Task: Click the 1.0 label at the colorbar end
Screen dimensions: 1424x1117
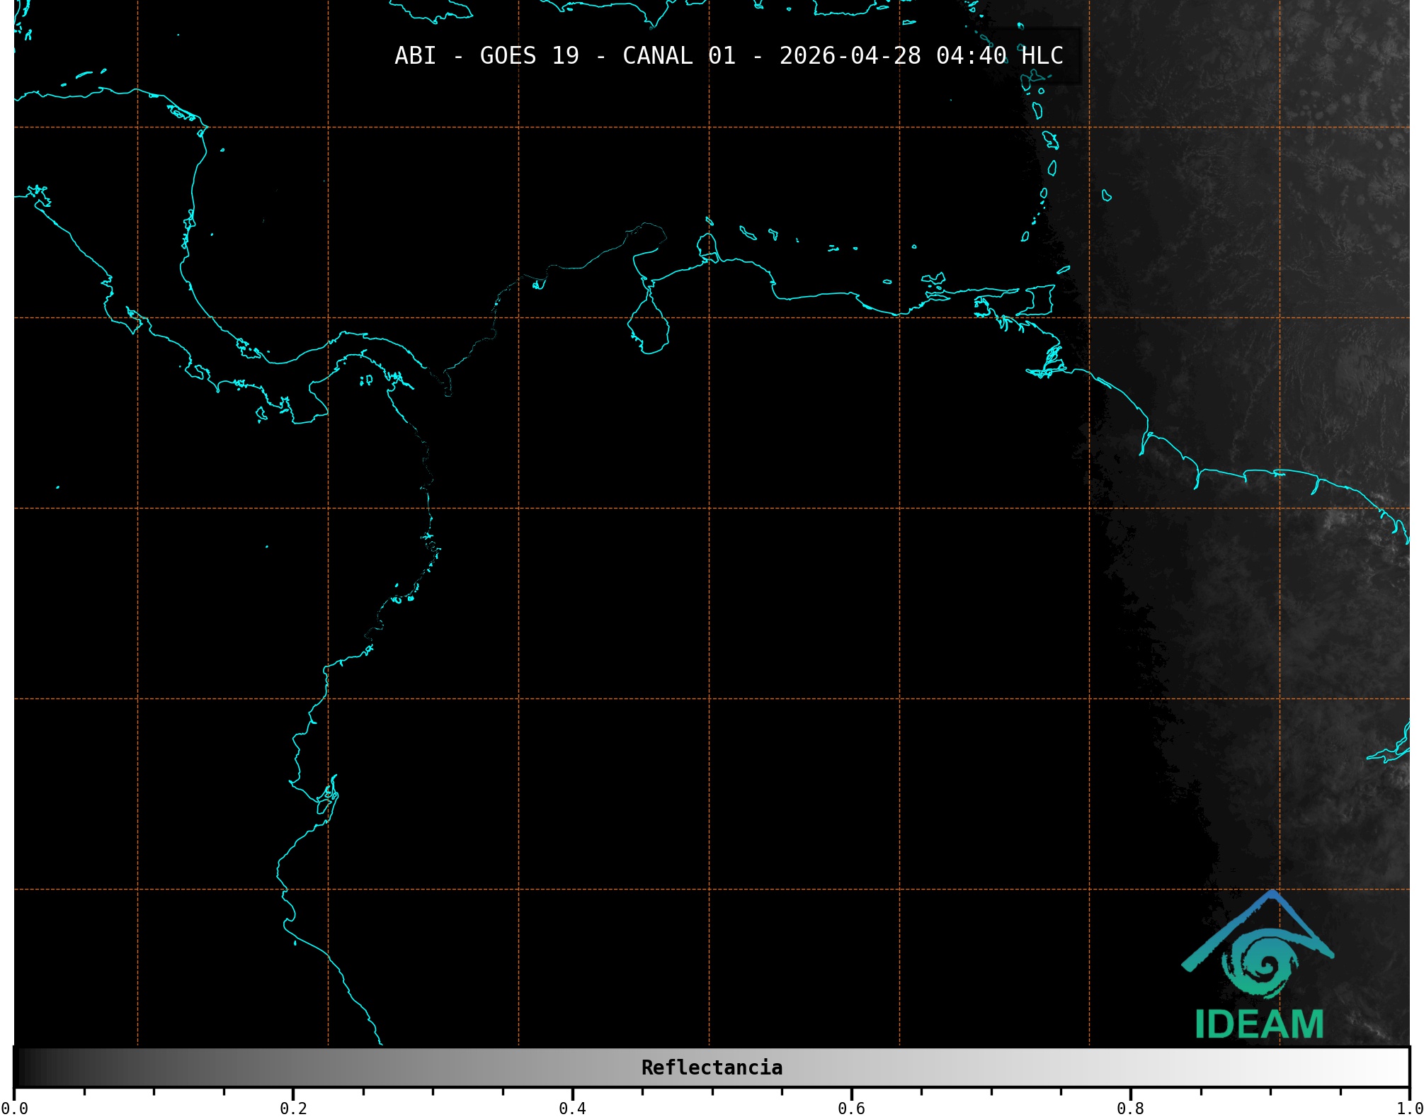Action: 1409,1108
